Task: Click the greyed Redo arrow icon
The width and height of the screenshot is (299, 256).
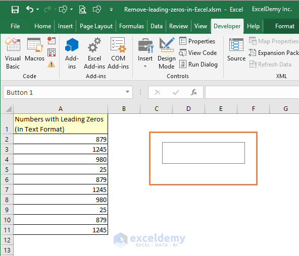Action: pyautogui.click(x=47, y=9)
